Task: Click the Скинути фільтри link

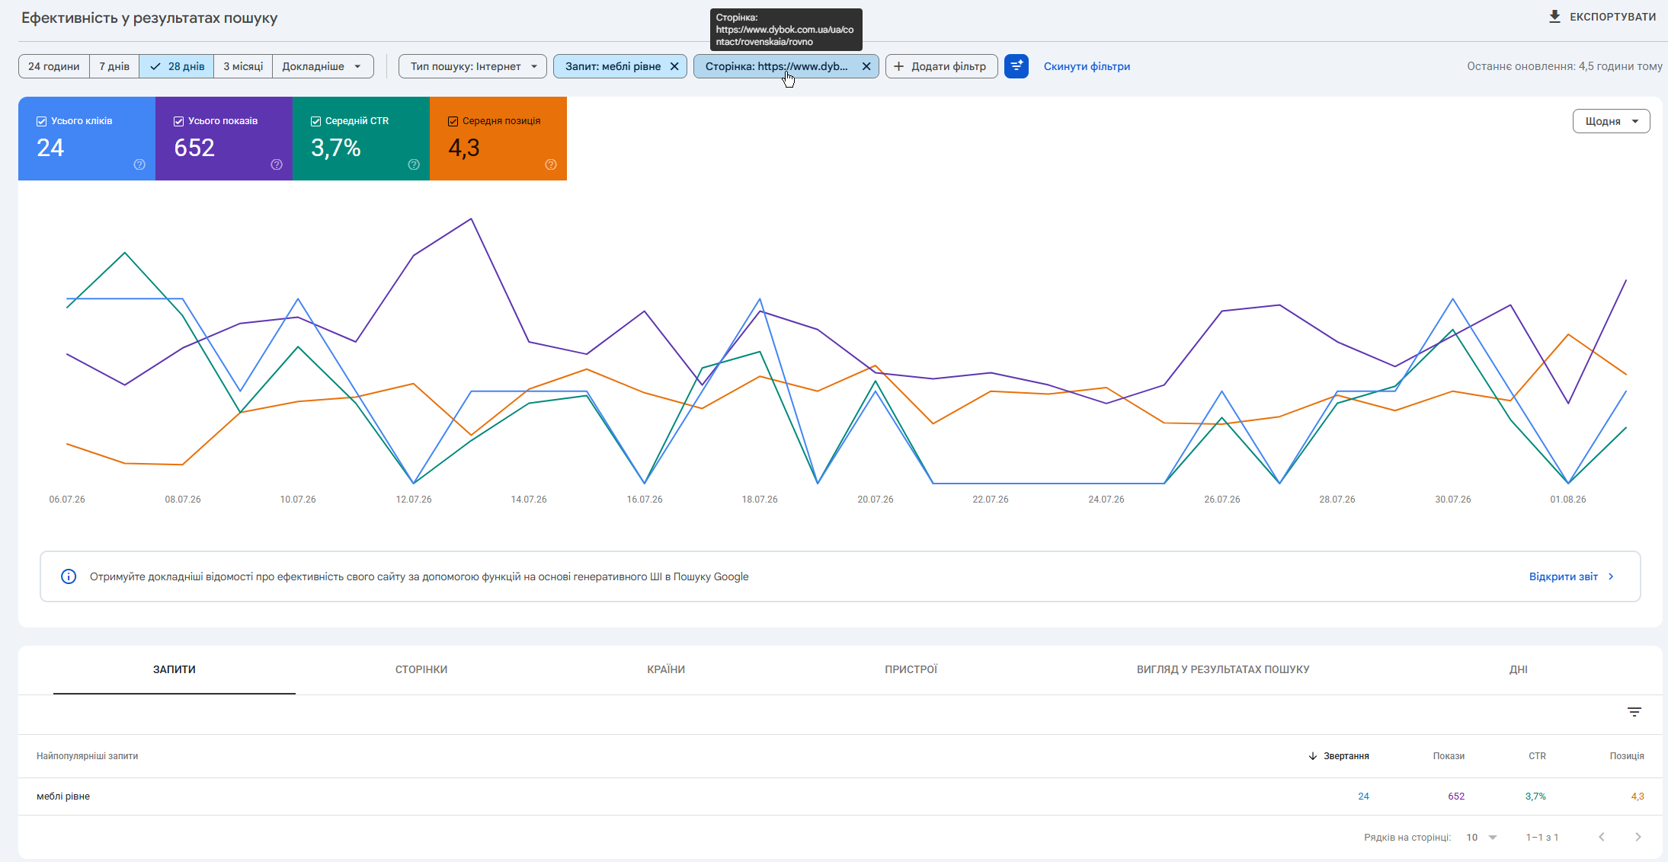Action: coord(1087,66)
